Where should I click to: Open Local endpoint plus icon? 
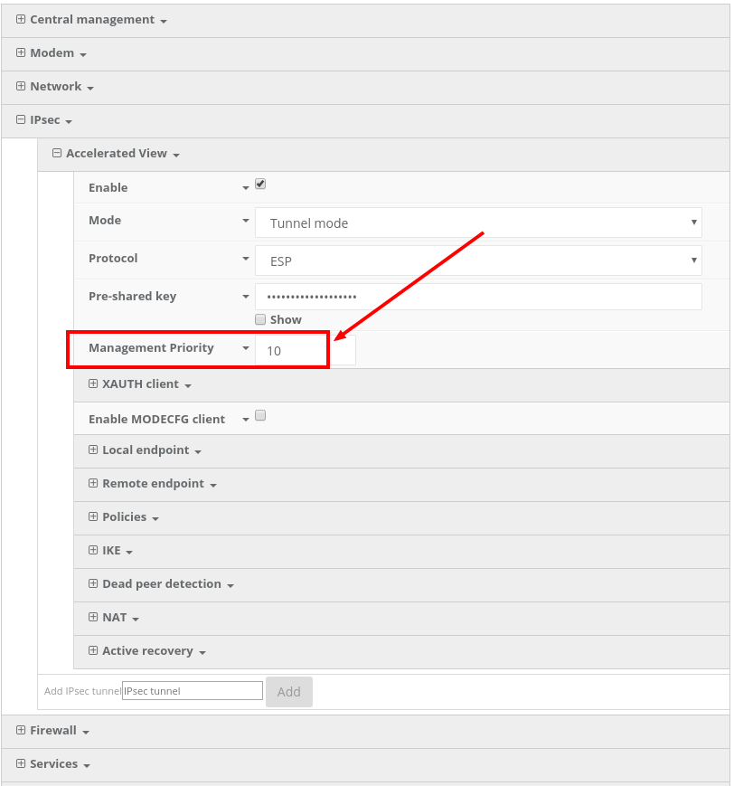point(93,450)
